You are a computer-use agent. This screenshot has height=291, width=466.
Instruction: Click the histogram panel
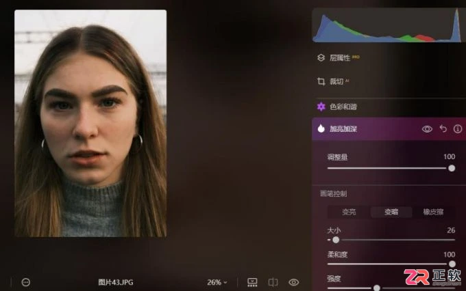(388, 25)
